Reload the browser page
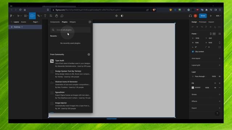This screenshot has height=130, width=232. tap(20, 10)
